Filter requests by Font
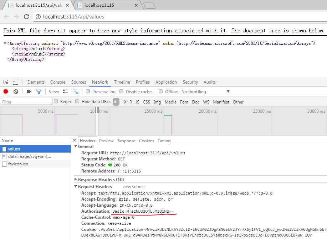This screenshot has width=327, height=239. click(x=184, y=102)
